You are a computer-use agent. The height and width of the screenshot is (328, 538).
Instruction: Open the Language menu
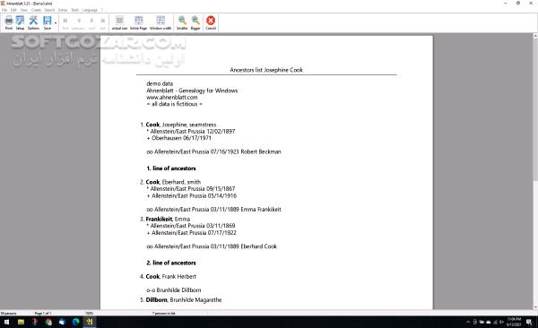click(x=90, y=10)
